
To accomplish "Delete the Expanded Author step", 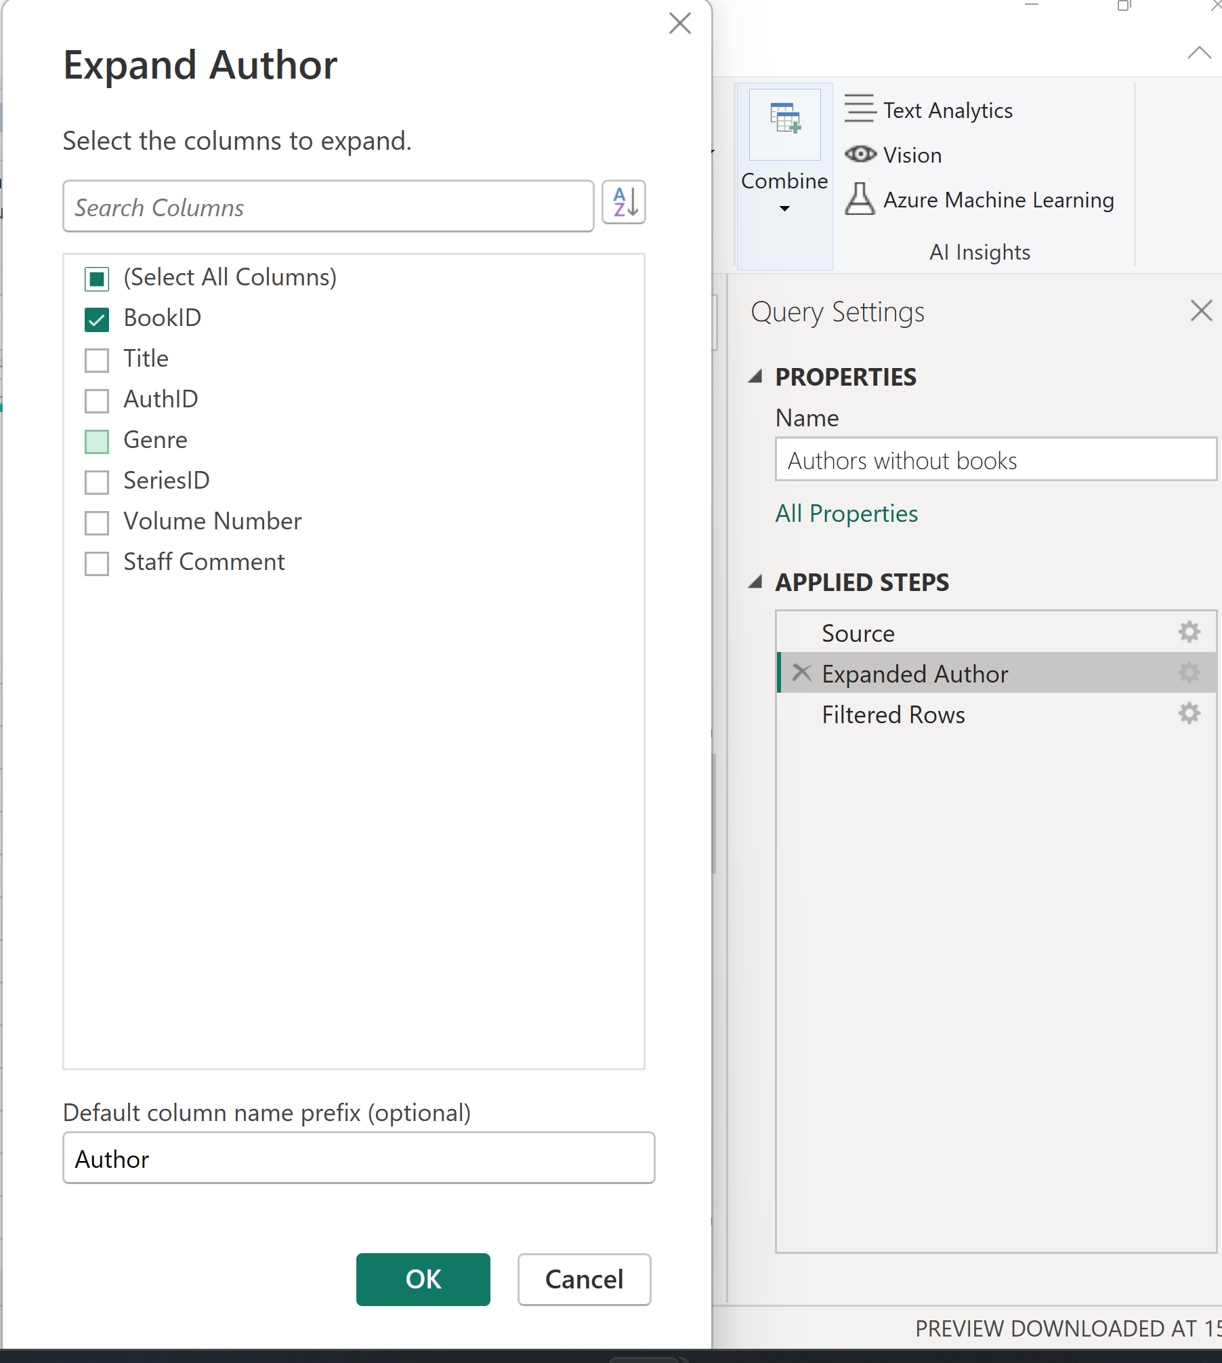I will 802,673.
